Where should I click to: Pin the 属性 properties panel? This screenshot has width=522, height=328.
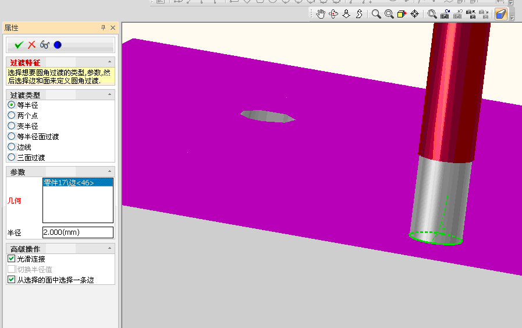click(104, 28)
